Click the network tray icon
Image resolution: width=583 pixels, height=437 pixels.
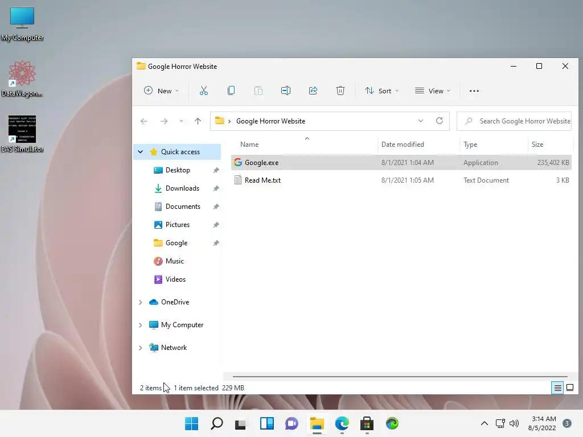click(500, 423)
